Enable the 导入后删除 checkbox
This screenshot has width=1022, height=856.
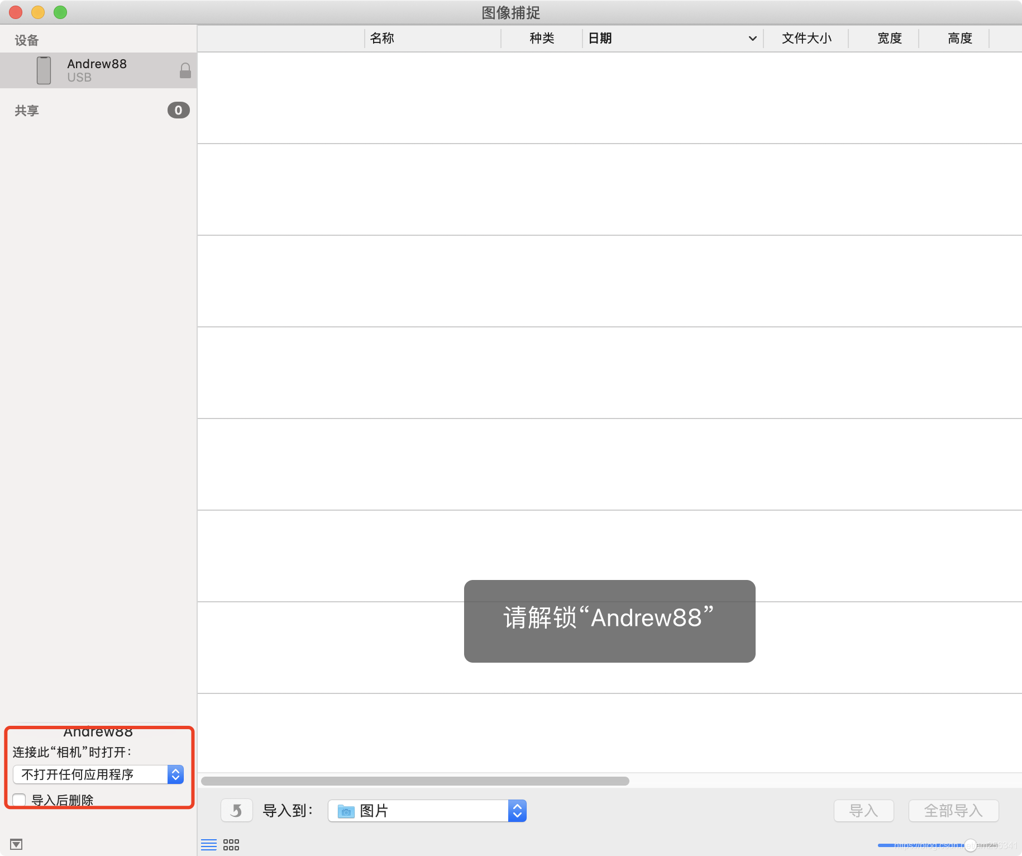tap(19, 800)
